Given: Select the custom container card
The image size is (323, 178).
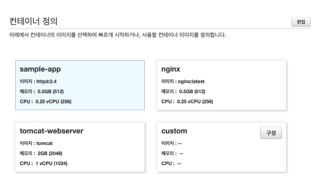Looking at the screenshot, I should [x=222, y=147].
